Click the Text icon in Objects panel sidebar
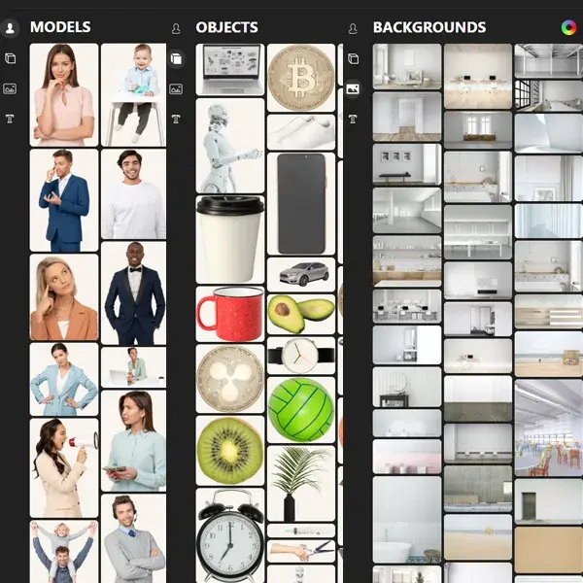583x583 pixels. [176, 119]
